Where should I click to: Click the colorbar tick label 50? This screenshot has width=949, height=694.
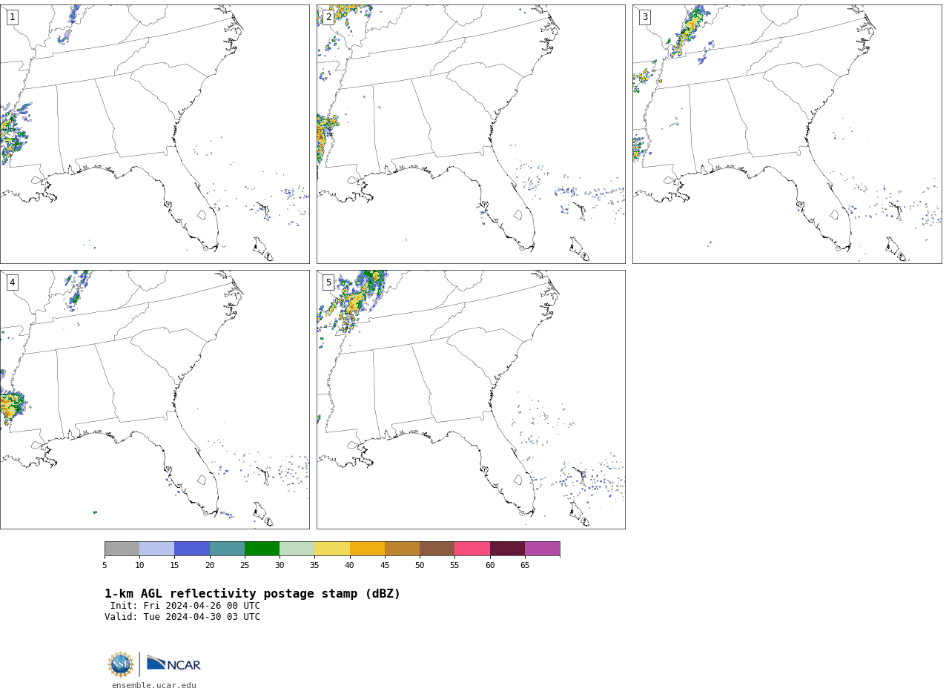(420, 566)
